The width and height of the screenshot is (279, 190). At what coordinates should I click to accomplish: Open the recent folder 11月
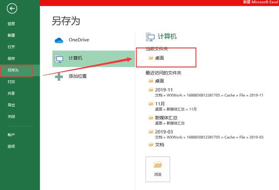click(160, 104)
